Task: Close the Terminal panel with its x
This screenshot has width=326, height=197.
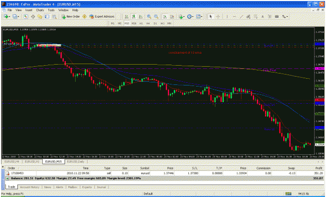Action: [x=3, y=166]
